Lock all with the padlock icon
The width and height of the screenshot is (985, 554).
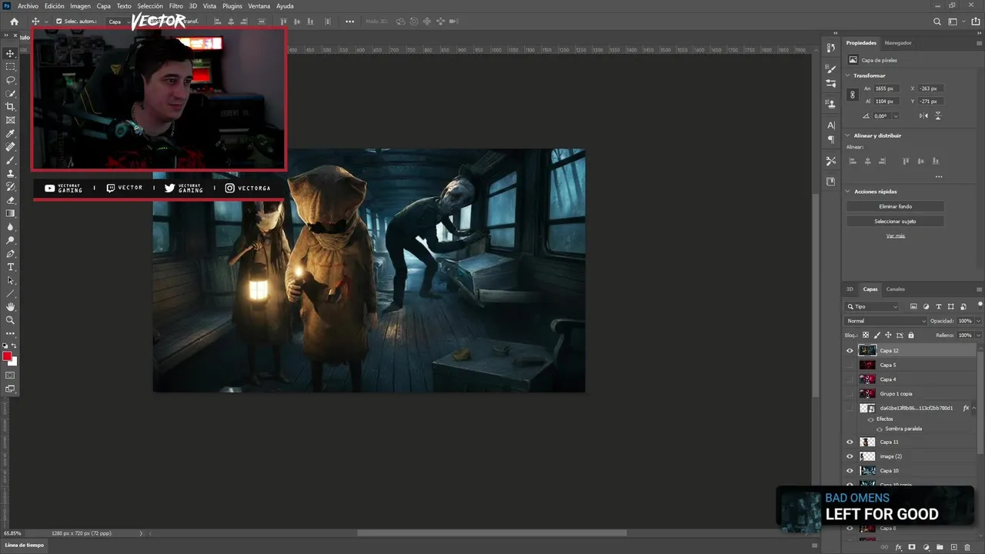911,335
